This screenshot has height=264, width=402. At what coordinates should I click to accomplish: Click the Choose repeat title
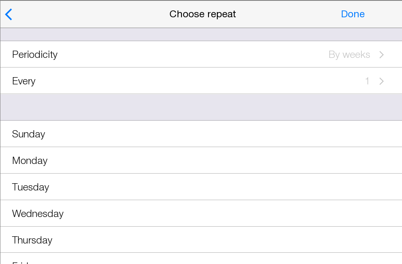coord(202,14)
